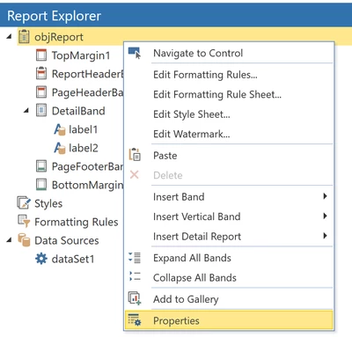Collapse the objReport tree node
The image size is (352, 337).
coord(9,37)
